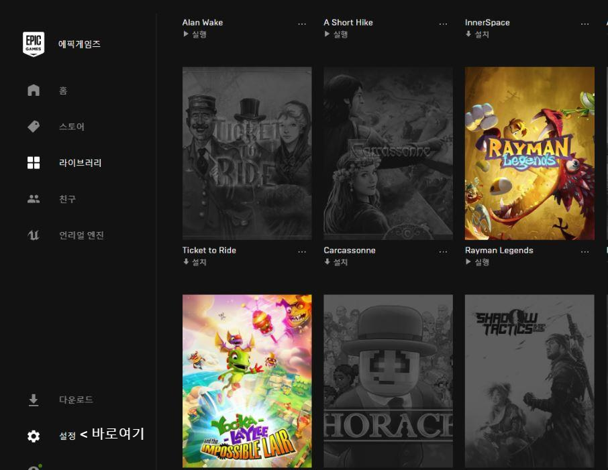
Task: Open 스토어 in the sidebar
Action: (x=72, y=127)
